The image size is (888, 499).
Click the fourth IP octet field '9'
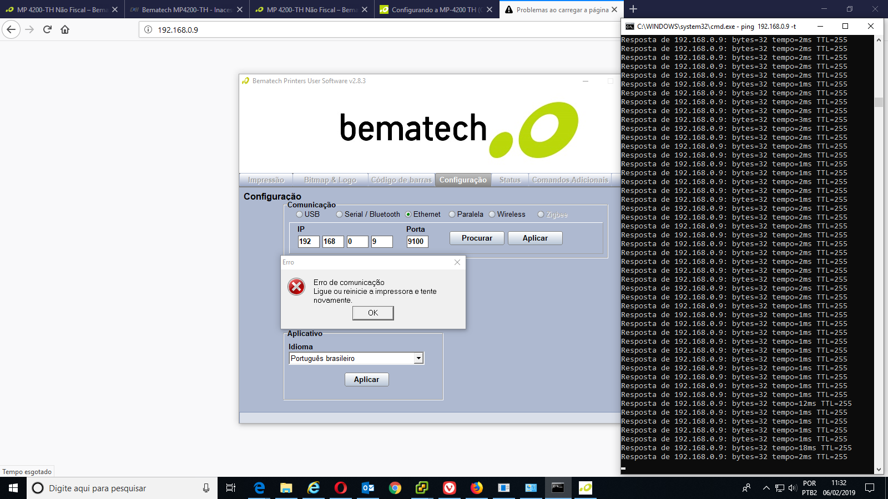pos(382,242)
